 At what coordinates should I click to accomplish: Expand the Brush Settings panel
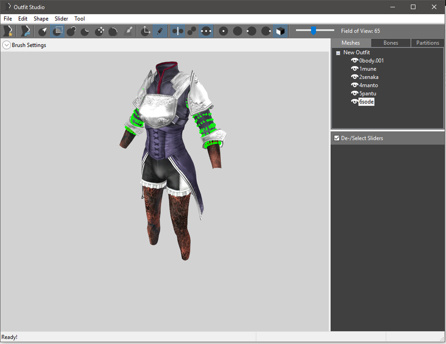pyautogui.click(x=6, y=45)
